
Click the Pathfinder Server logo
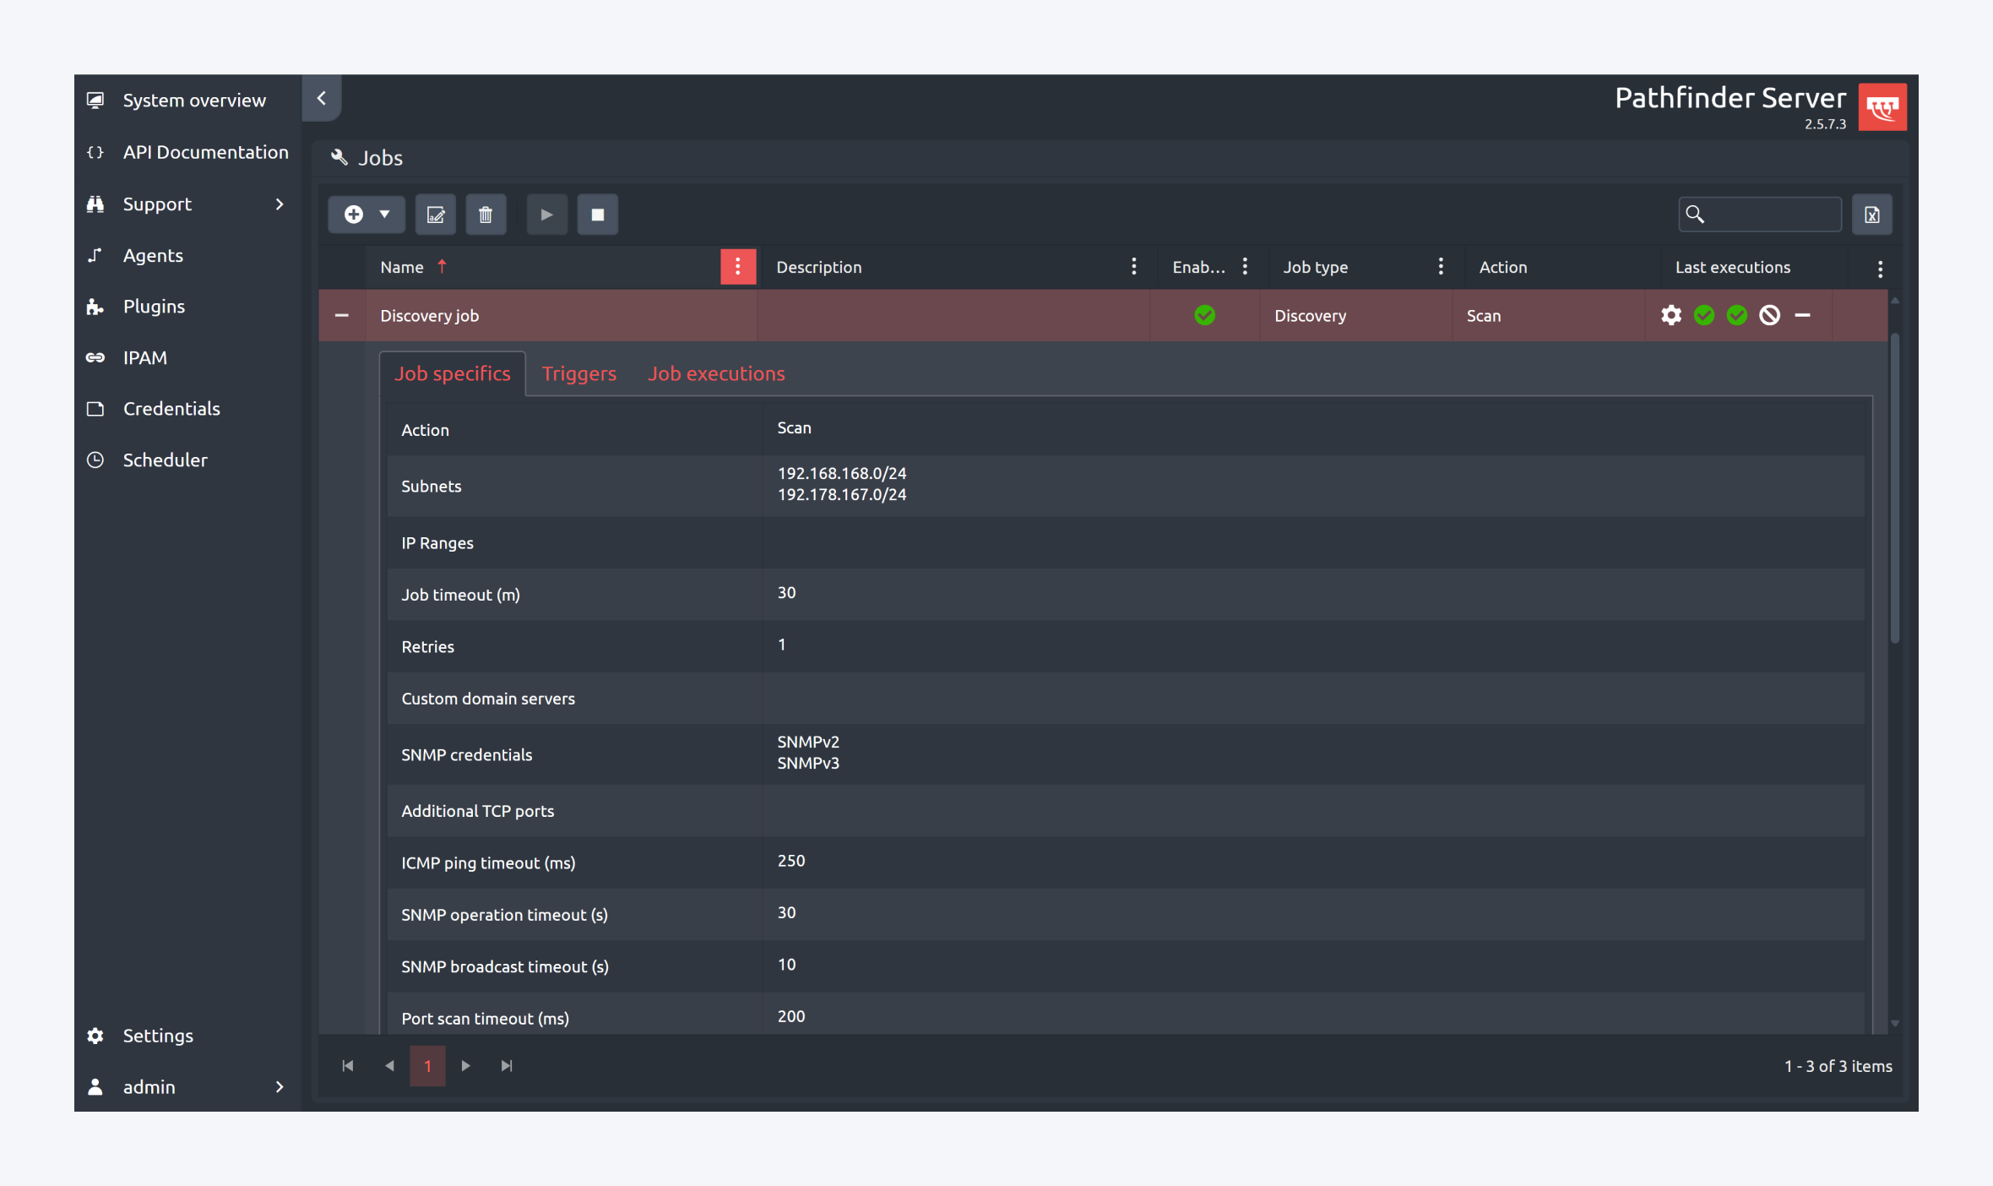[1882, 107]
